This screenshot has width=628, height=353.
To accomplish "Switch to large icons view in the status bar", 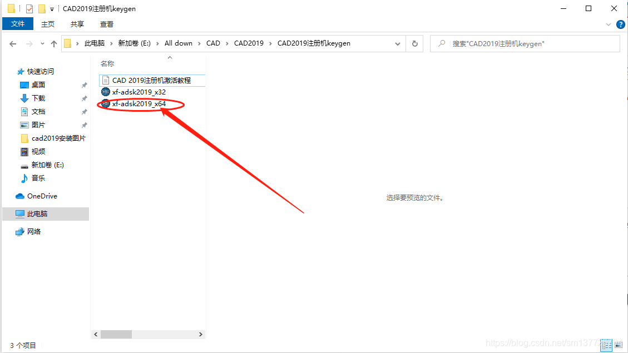I will click(619, 345).
